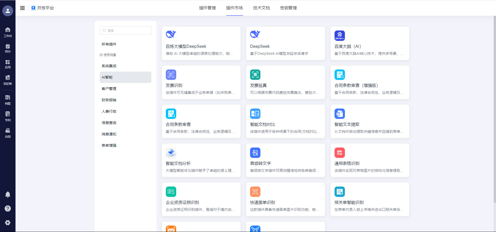Open the apps grid launcher icon
The height and width of the screenshot is (232, 496).
[x=22, y=8]
